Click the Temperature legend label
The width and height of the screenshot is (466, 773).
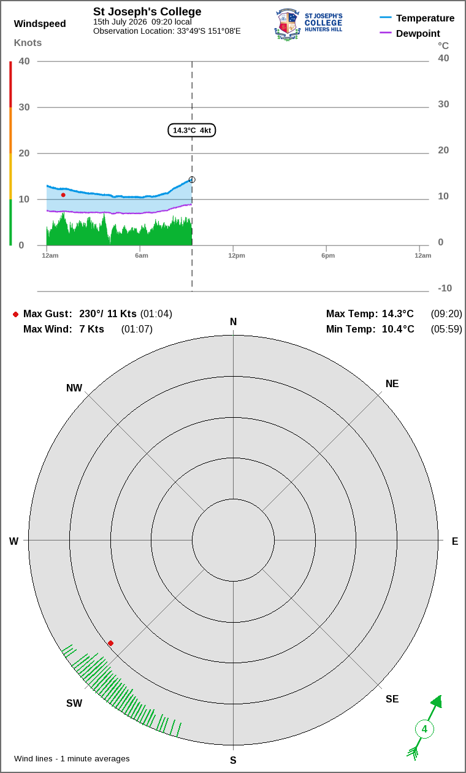pos(426,18)
